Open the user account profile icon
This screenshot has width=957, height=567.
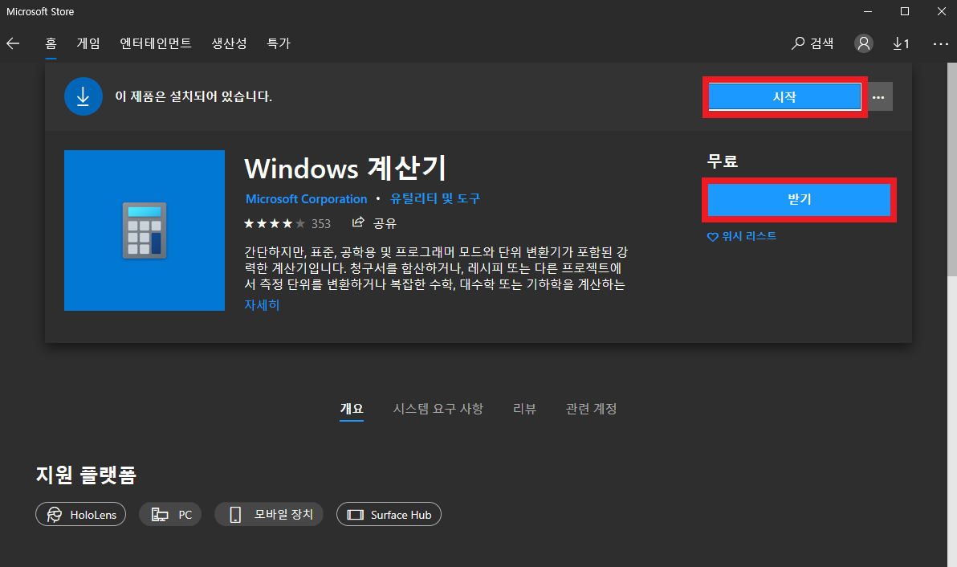tap(863, 43)
